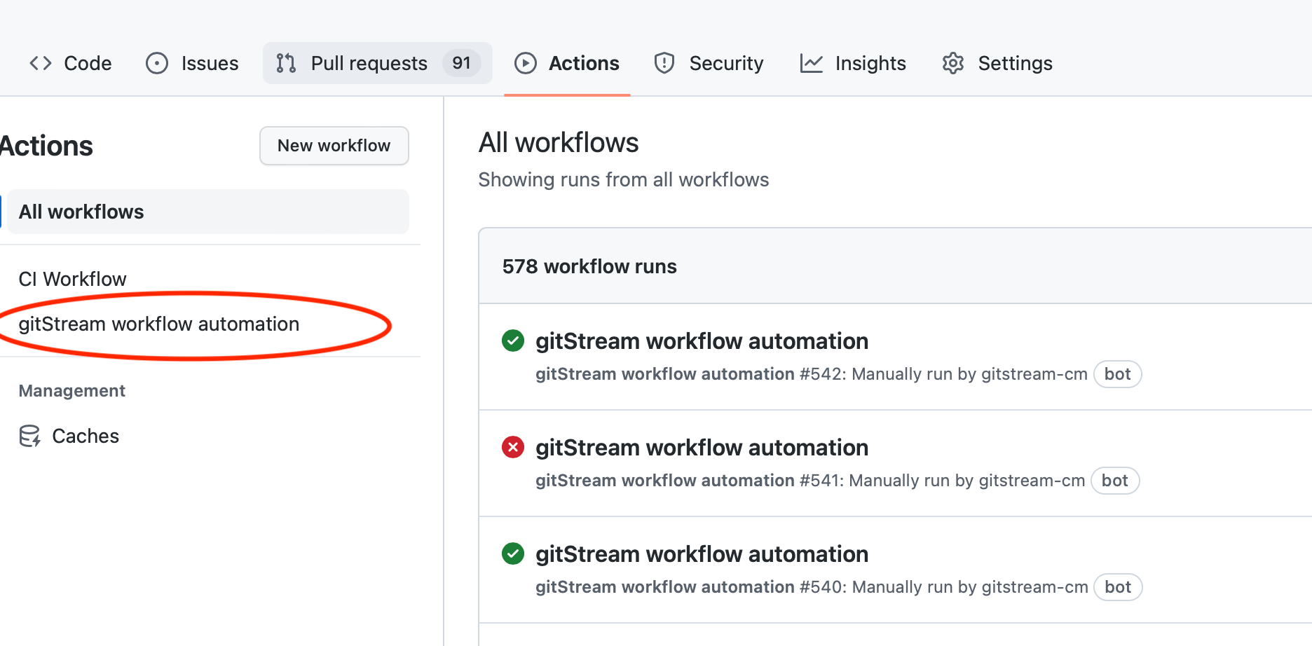Click the success checkmark icon for run #540
The height and width of the screenshot is (646, 1312).
pos(513,554)
